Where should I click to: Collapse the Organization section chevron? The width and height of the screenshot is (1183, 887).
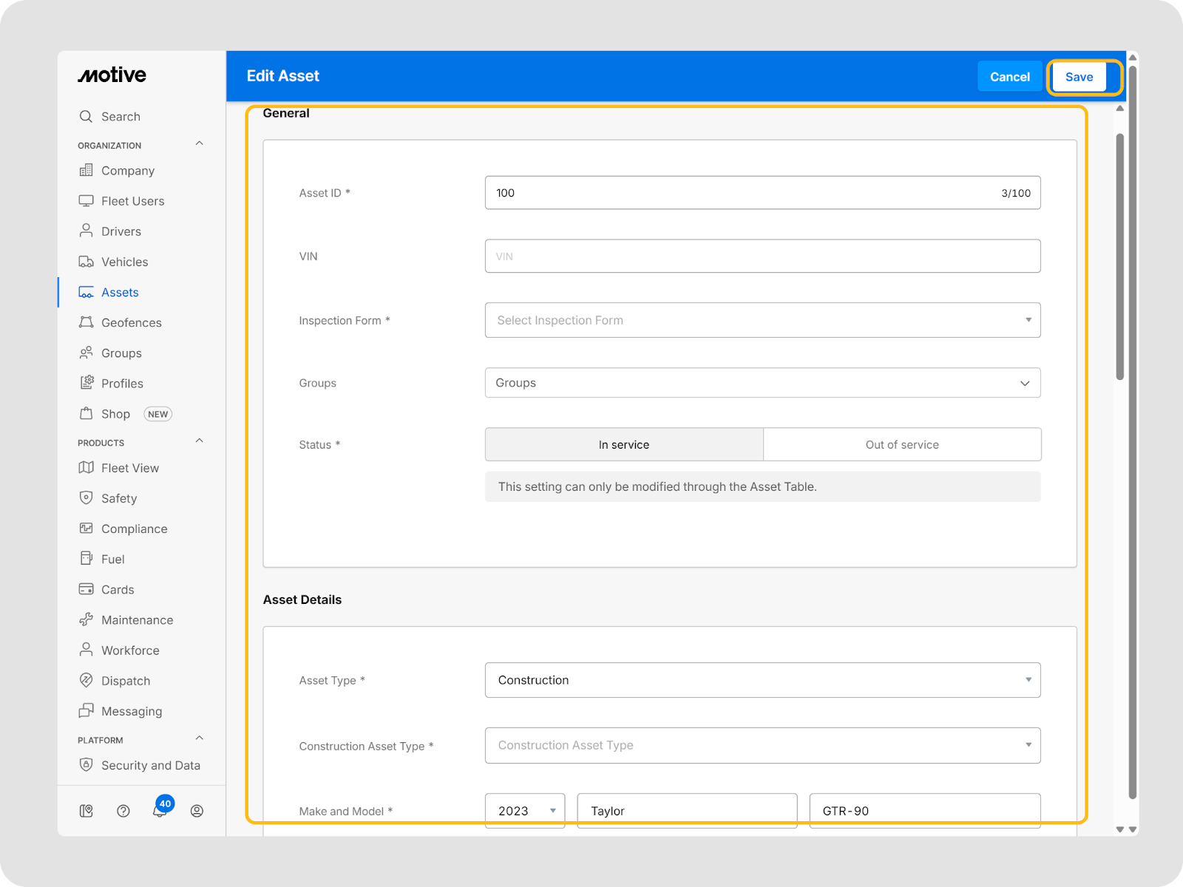tap(199, 144)
